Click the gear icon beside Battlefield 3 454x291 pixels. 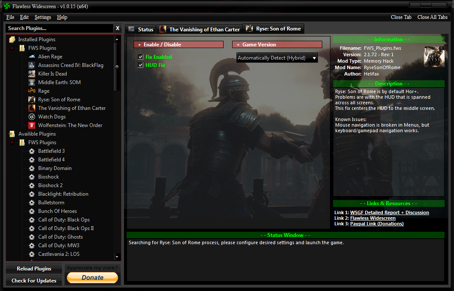coord(32,151)
